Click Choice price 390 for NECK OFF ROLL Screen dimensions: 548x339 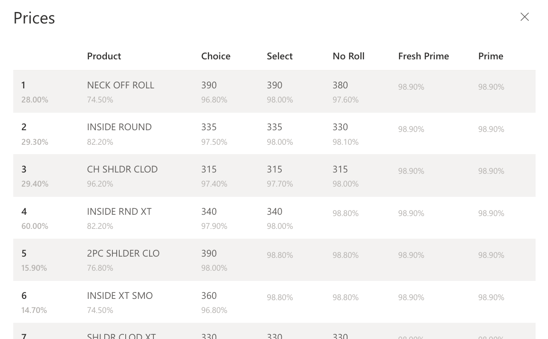[x=209, y=85]
